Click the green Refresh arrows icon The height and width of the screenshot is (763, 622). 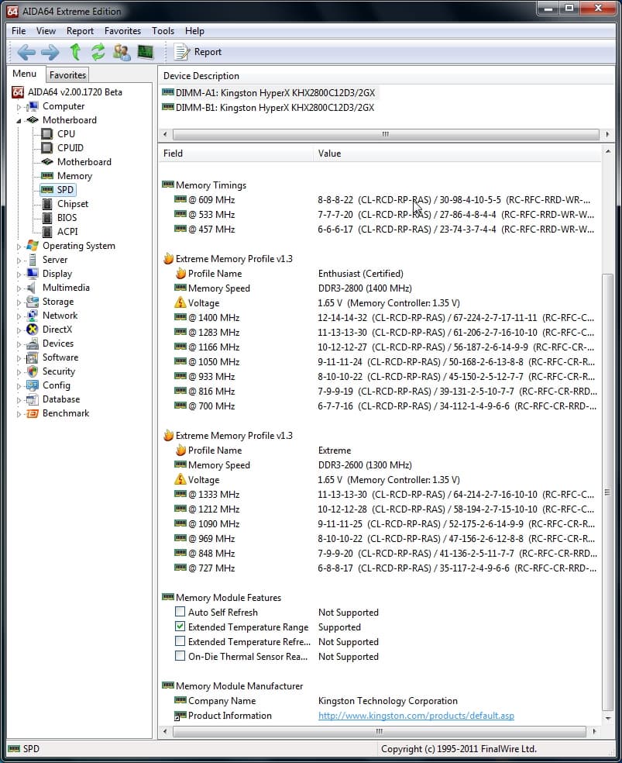pos(98,52)
